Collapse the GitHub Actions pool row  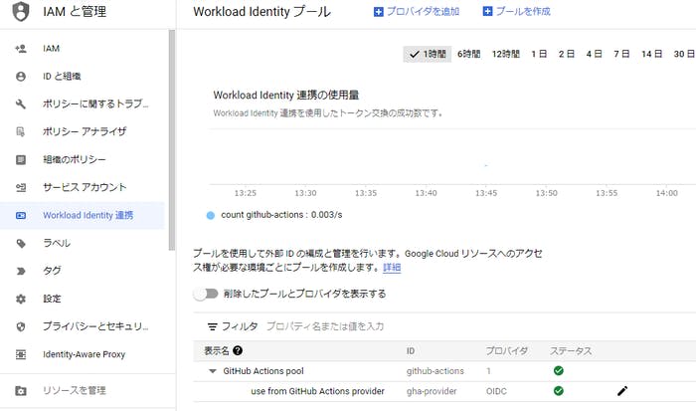click(x=213, y=371)
